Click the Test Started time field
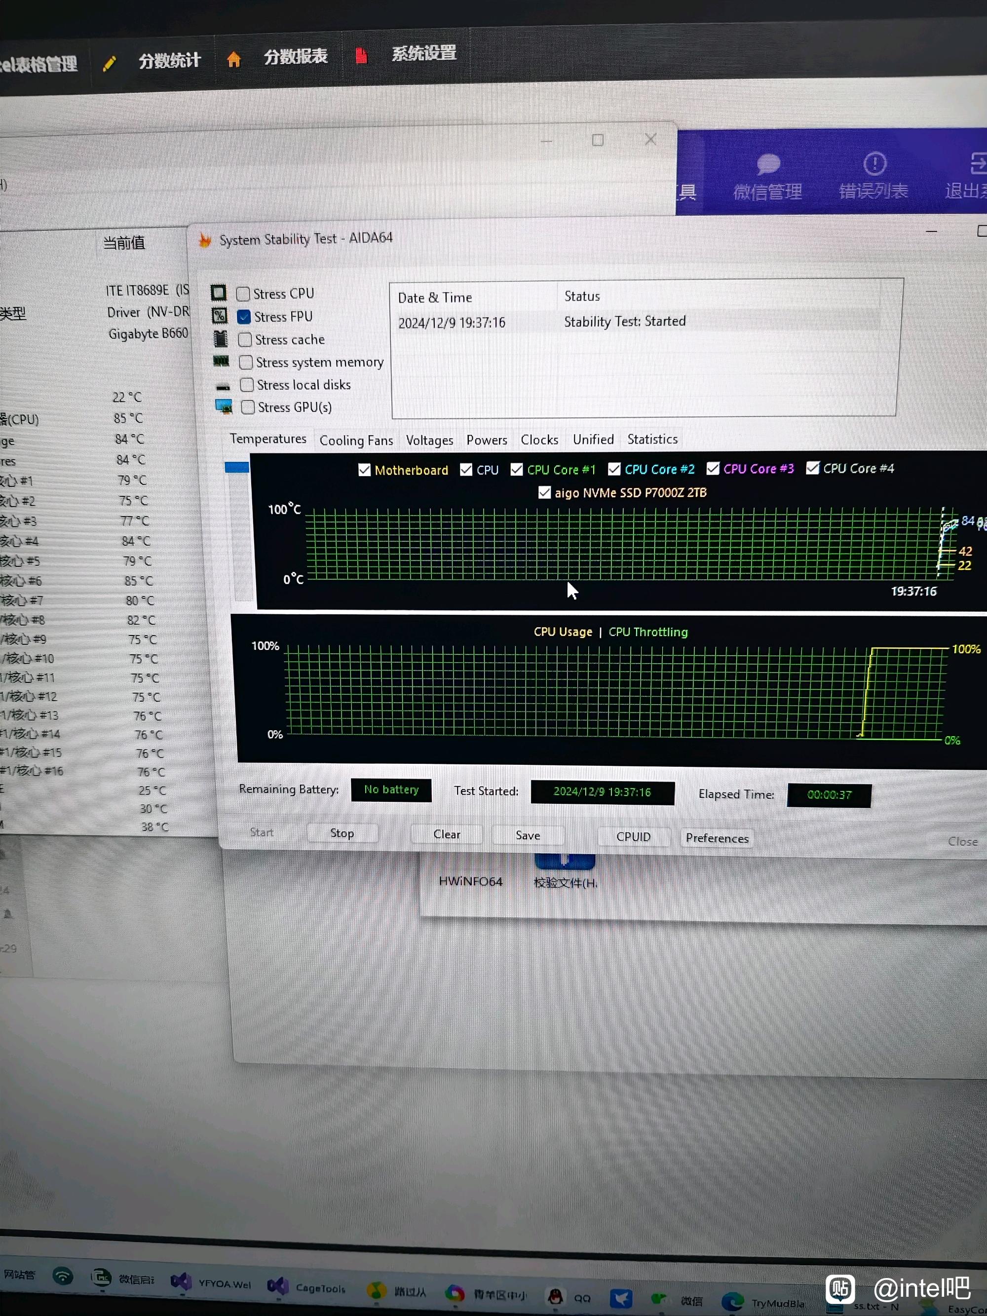Viewport: 987px width, 1316px height. click(602, 792)
